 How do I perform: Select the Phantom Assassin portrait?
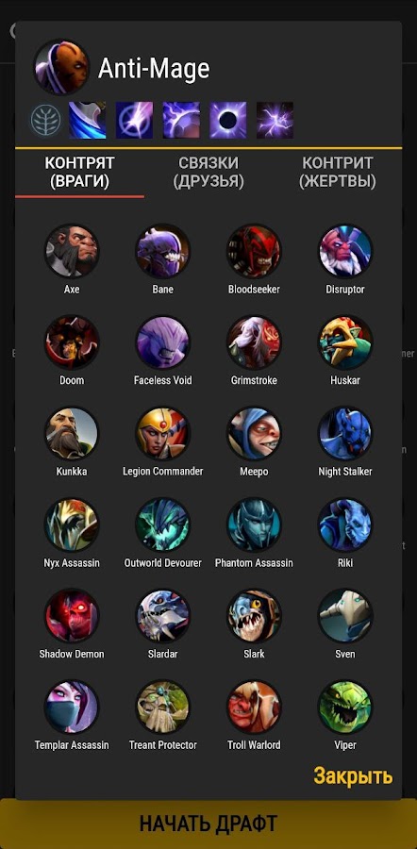(x=254, y=524)
